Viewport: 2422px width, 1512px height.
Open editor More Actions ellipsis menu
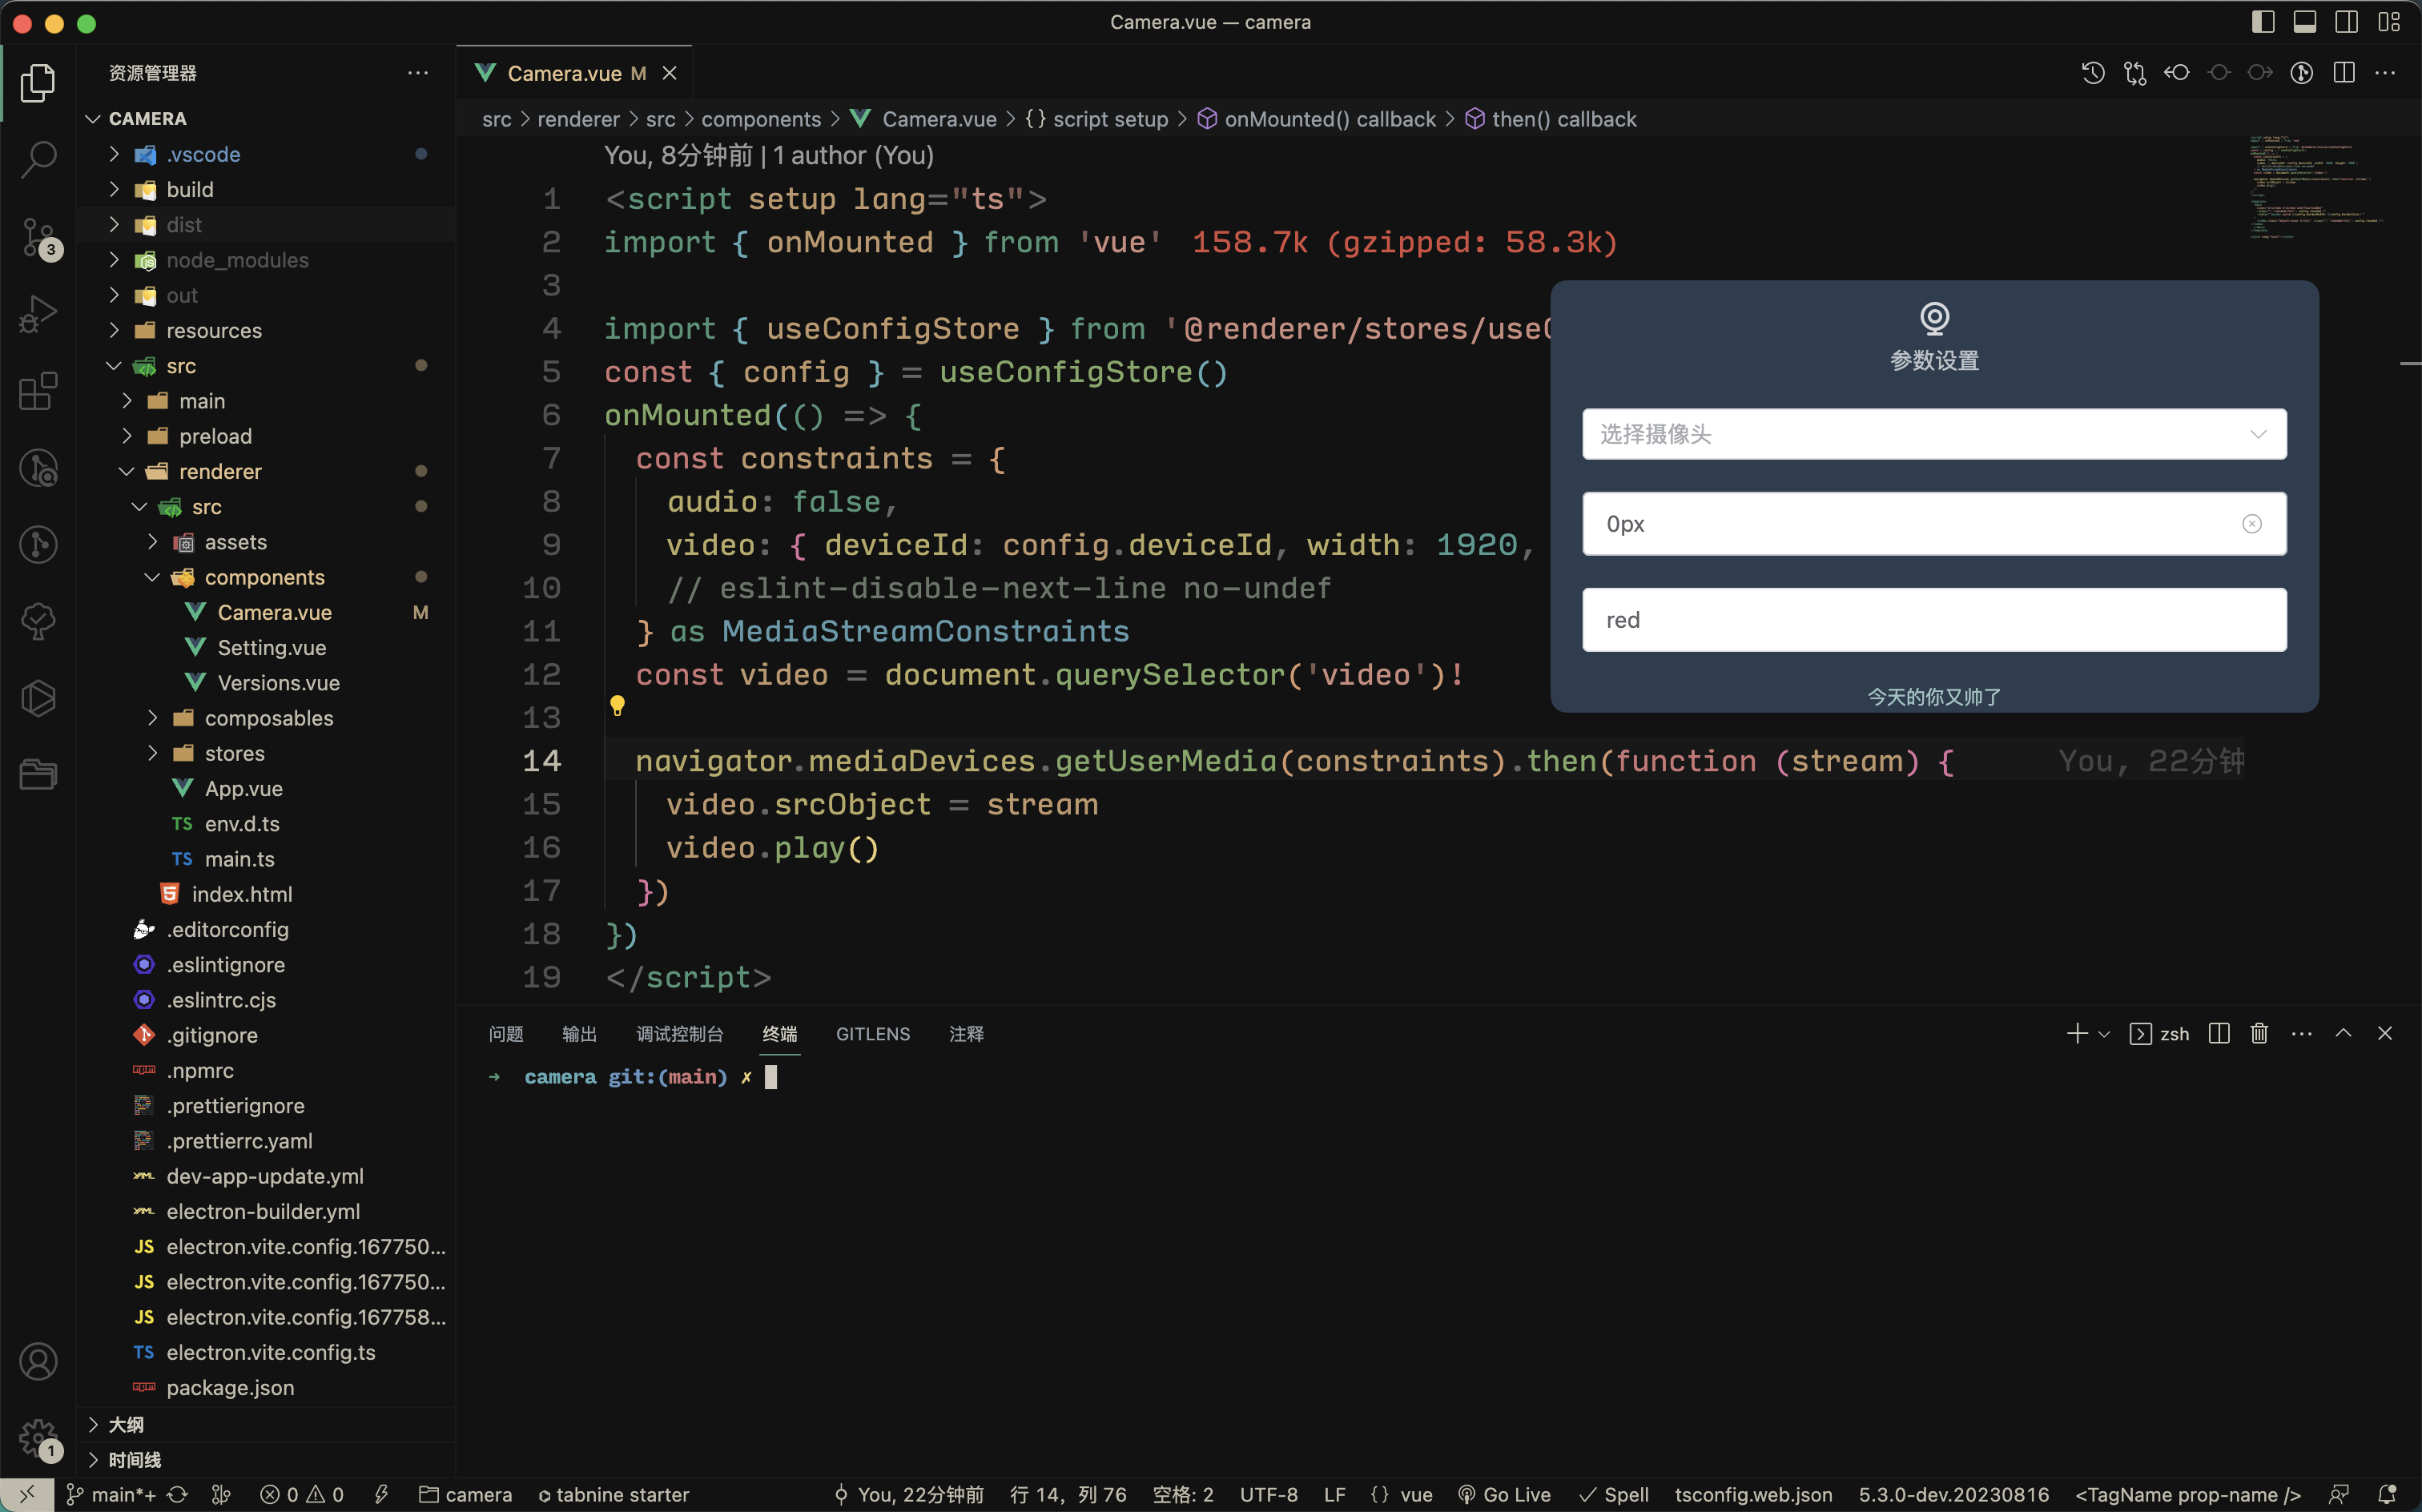coord(2385,73)
